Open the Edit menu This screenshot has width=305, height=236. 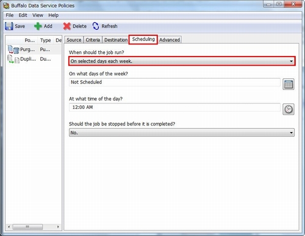pyautogui.click(x=23, y=15)
